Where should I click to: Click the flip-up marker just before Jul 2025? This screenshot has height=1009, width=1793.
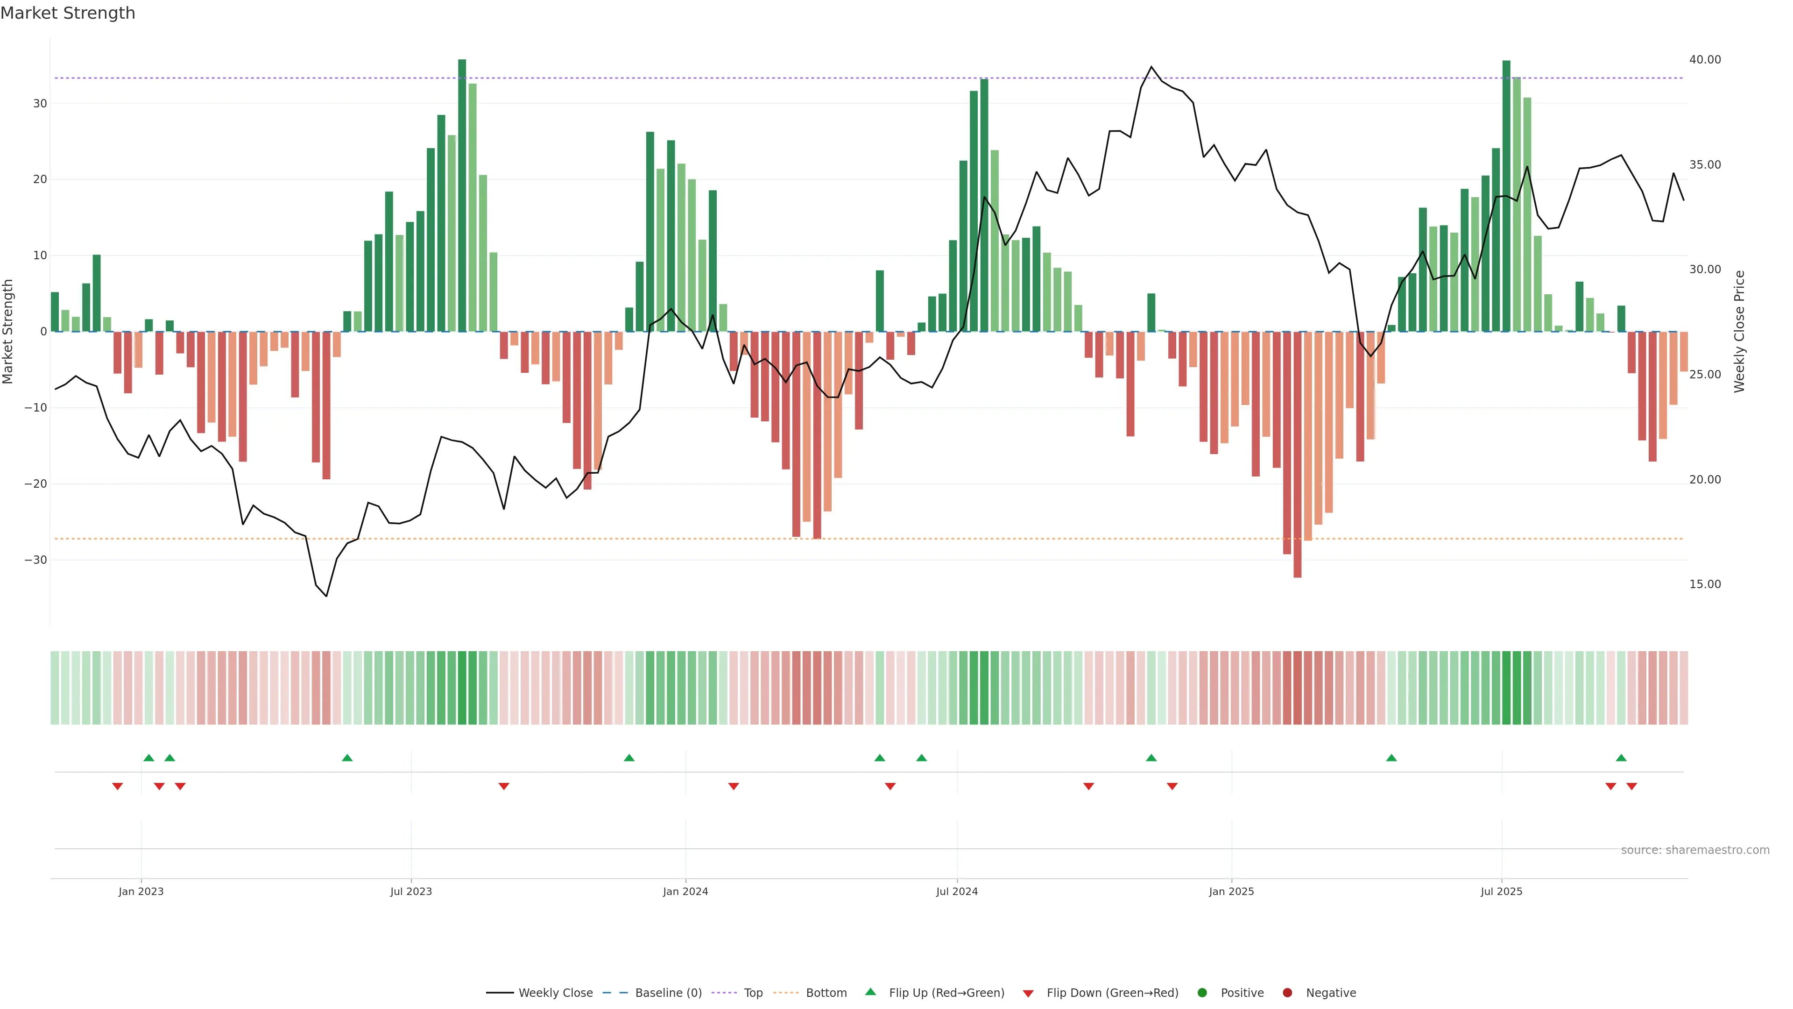coord(1391,758)
